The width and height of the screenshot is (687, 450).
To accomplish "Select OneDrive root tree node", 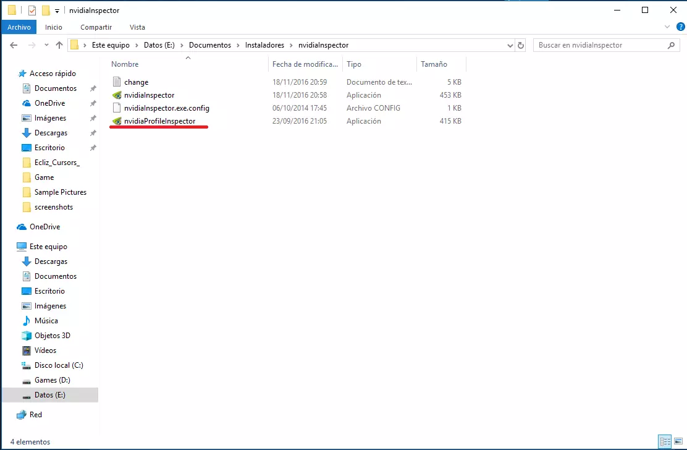I will click(x=44, y=227).
